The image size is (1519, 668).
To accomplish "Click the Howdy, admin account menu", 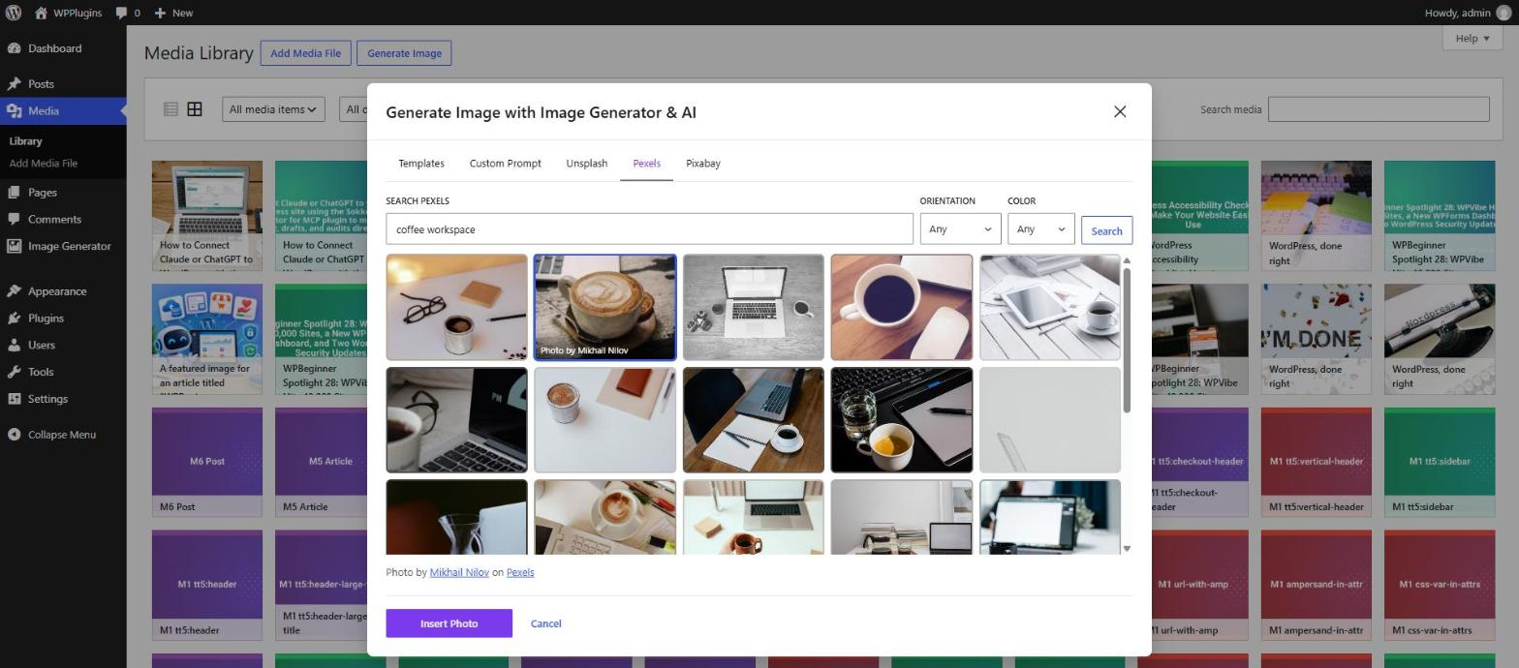I will (1467, 13).
